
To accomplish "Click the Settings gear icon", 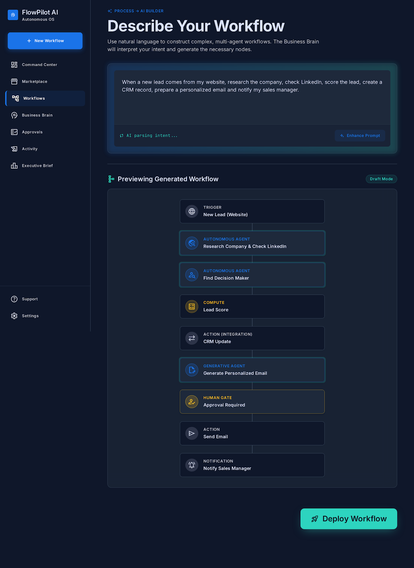I will tap(14, 316).
